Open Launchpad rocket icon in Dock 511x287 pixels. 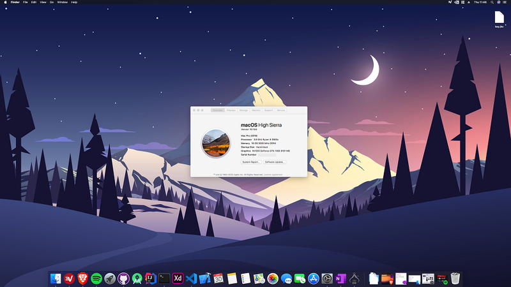coord(110,279)
